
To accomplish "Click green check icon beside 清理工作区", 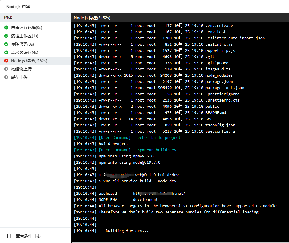I will 6,36.
